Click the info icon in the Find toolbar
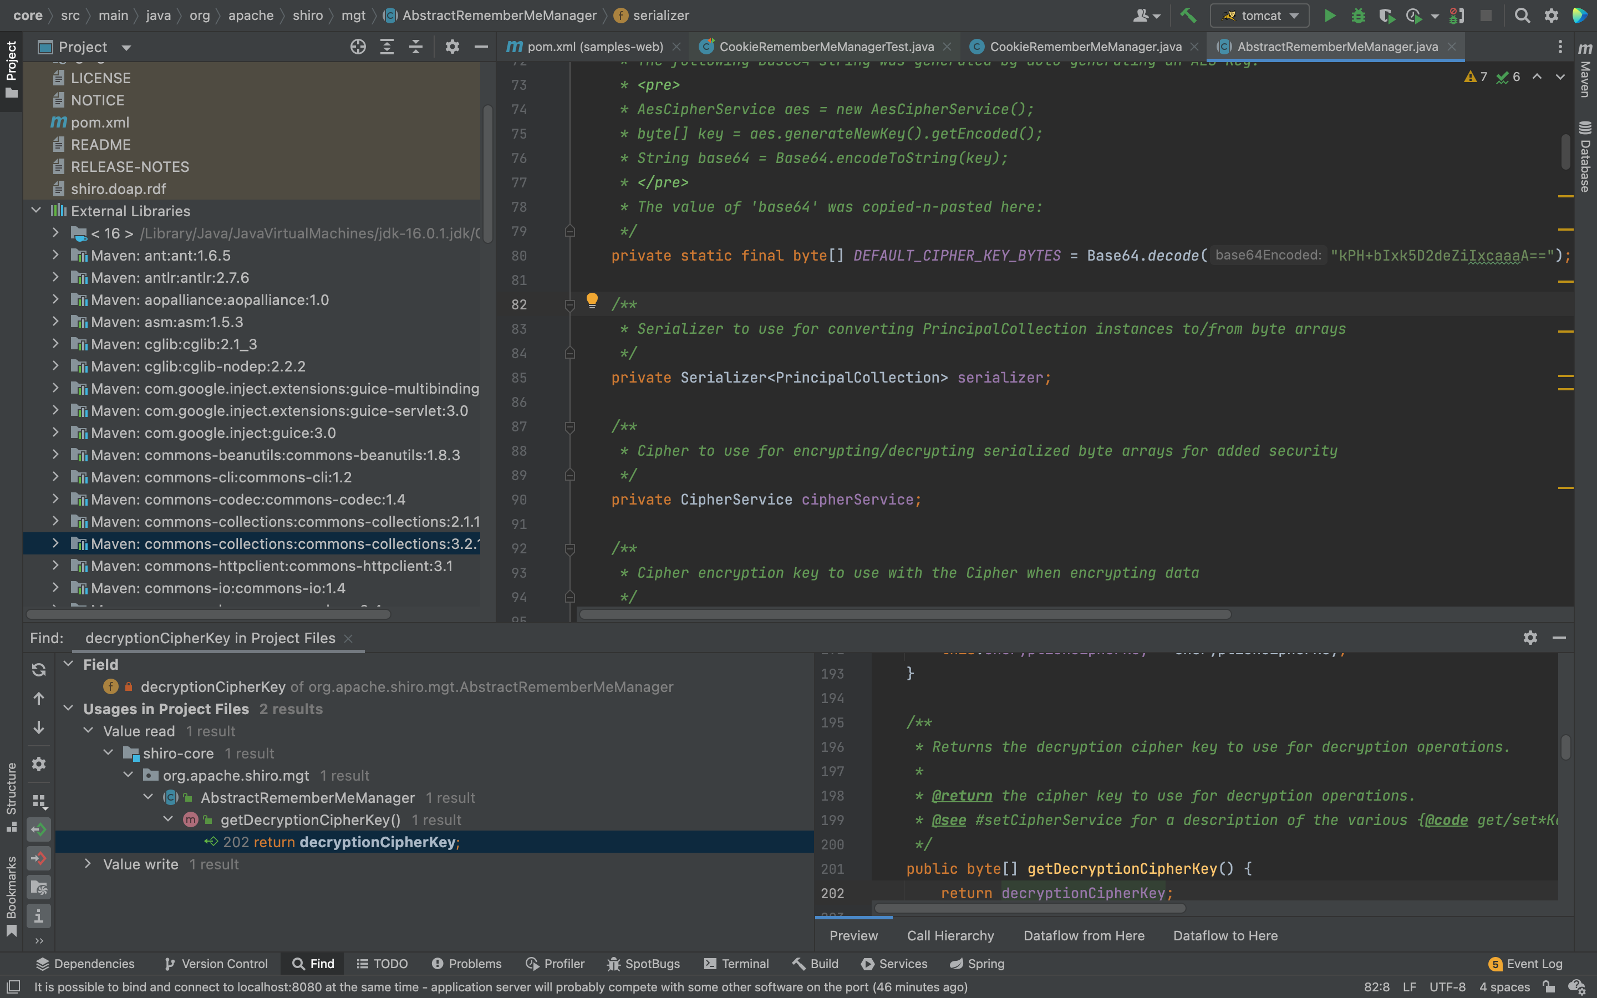Screen dimensions: 1597x998 click(39, 916)
